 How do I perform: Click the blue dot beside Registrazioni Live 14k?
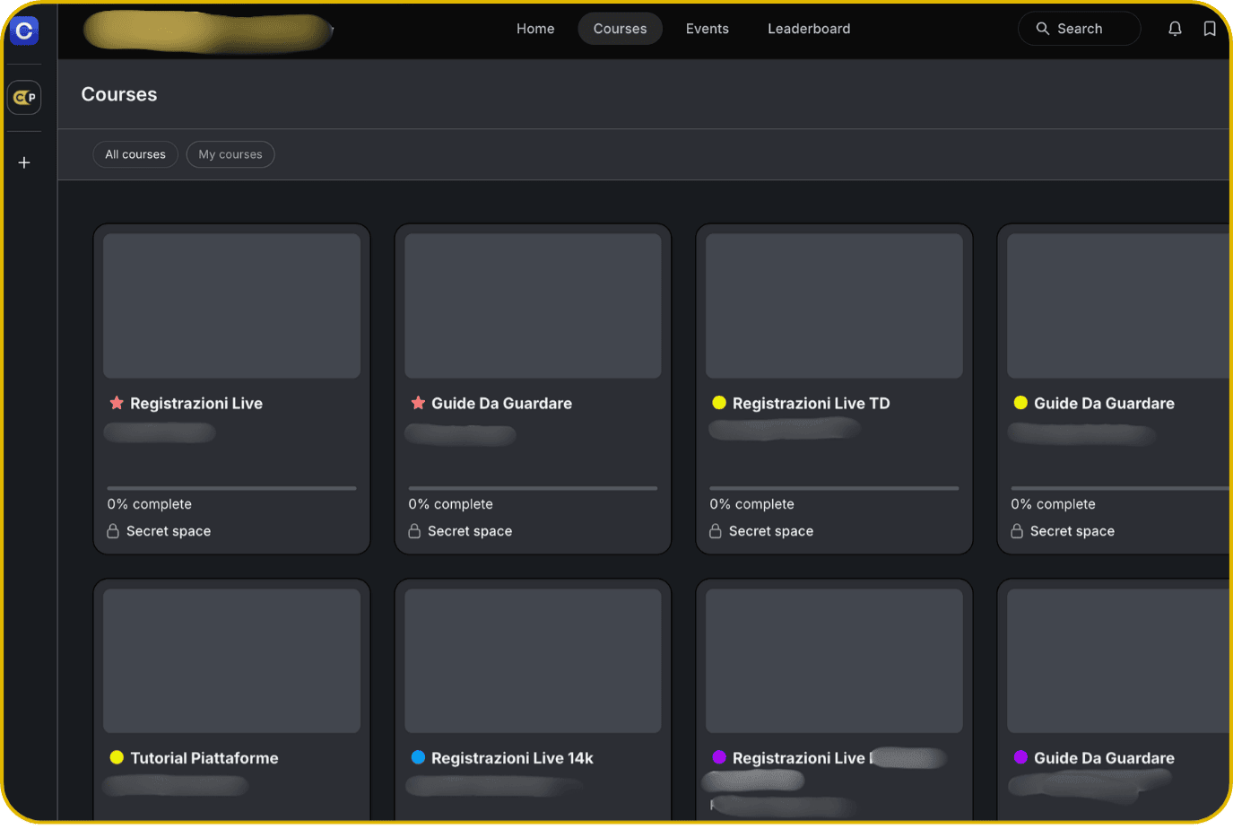418,757
